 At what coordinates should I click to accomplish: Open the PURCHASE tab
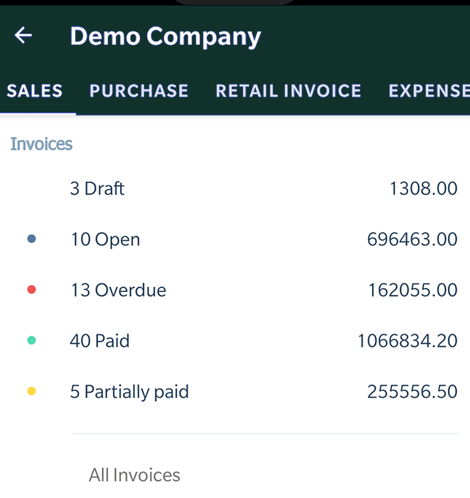[x=139, y=91]
